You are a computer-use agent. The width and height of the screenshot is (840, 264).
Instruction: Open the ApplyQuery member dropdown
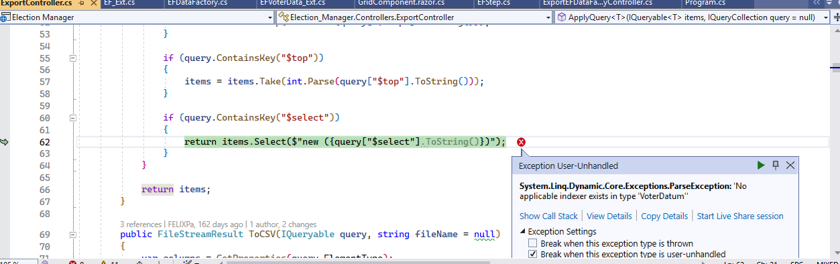coord(825,17)
